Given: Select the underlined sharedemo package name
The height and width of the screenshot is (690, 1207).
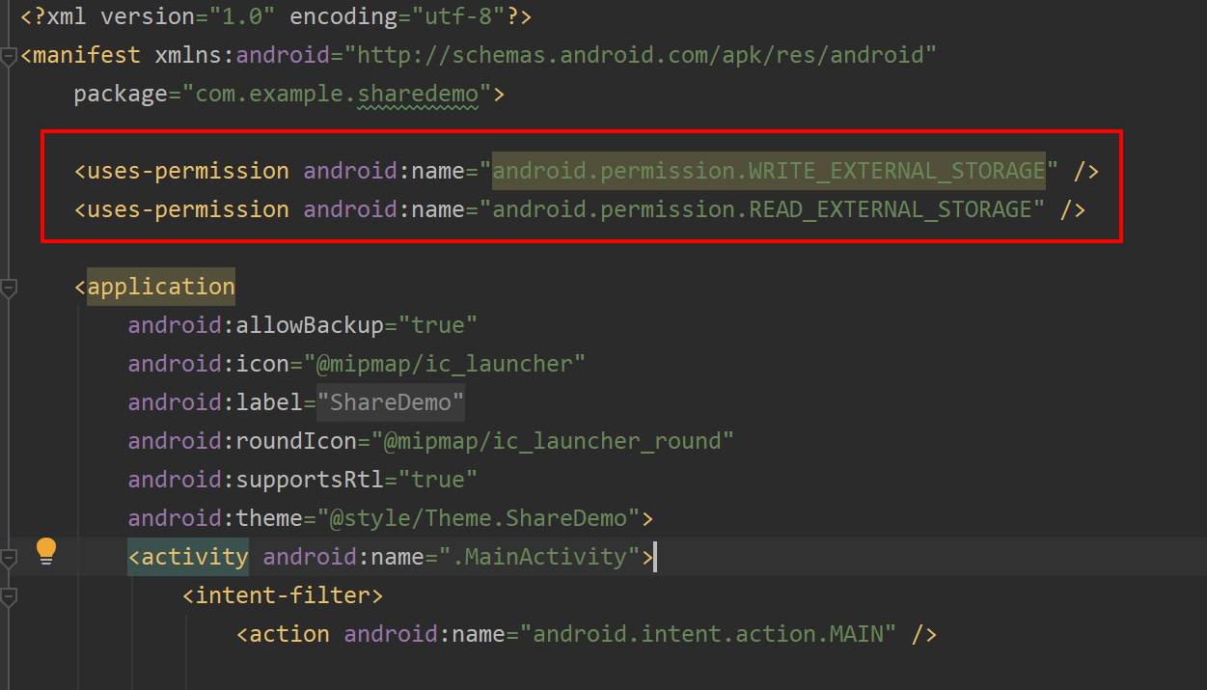Looking at the screenshot, I should pyautogui.click(x=417, y=93).
